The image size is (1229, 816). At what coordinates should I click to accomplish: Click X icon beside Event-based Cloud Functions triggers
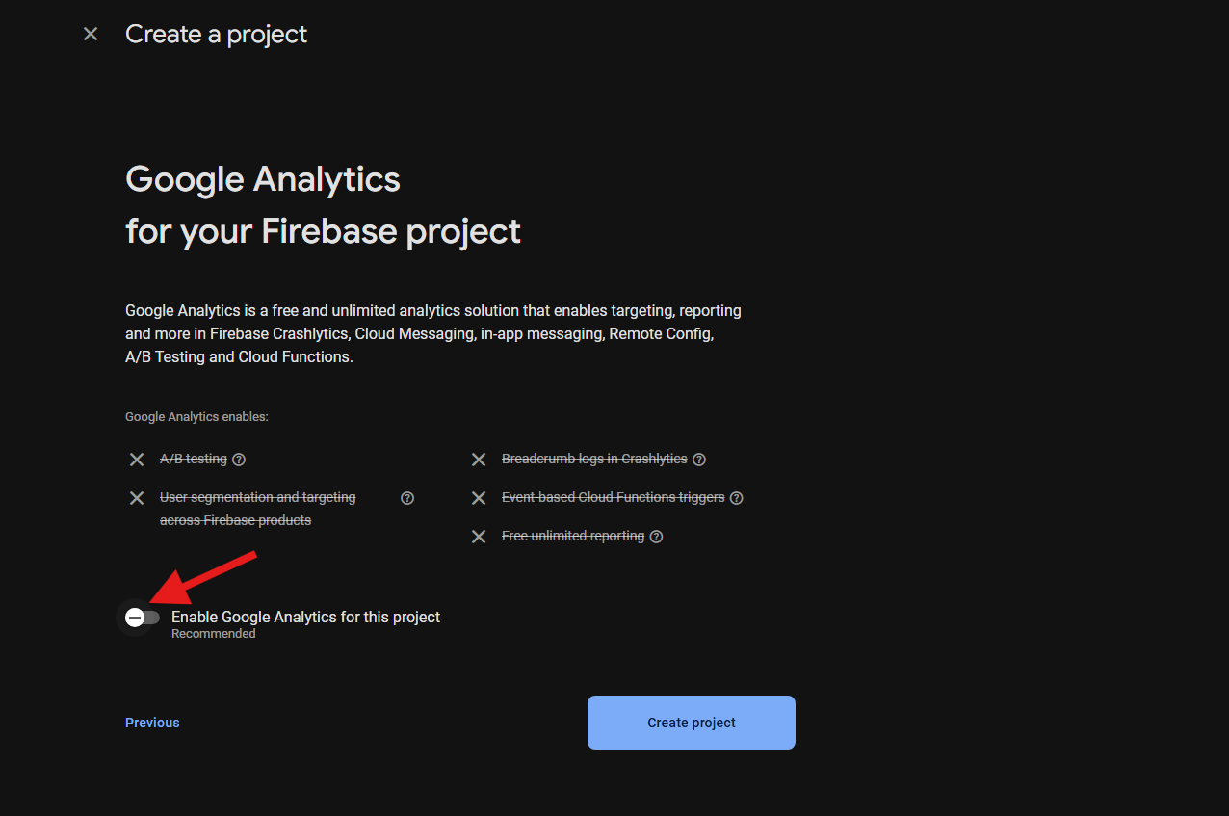pyautogui.click(x=479, y=498)
